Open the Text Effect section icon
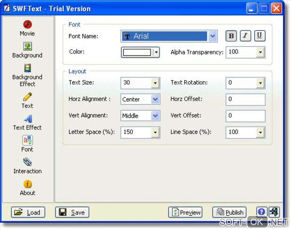This screenshot has width=291, height=229. click(x=27, y=119)
